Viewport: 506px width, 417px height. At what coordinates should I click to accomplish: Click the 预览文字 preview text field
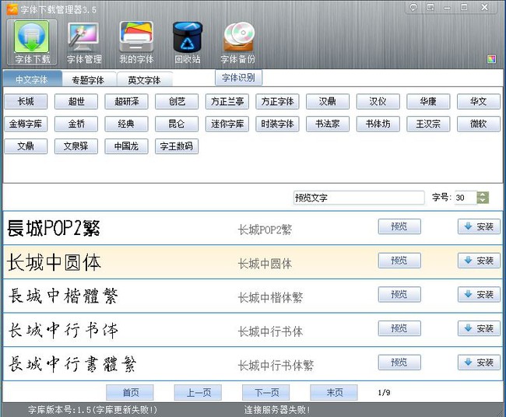358,198
